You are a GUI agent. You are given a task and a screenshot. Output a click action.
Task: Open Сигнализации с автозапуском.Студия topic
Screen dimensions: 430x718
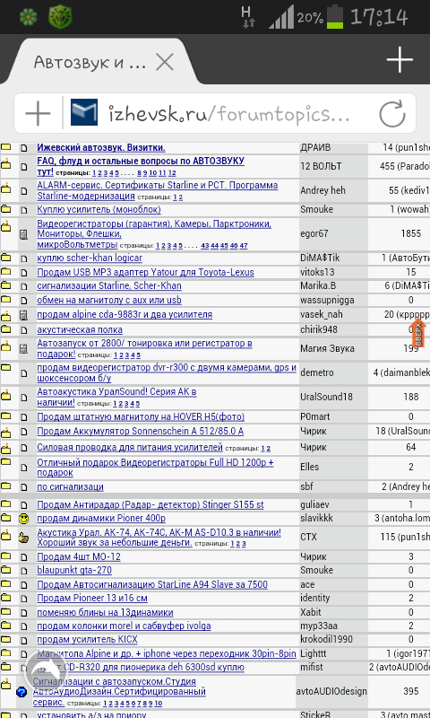pos(119,691)
